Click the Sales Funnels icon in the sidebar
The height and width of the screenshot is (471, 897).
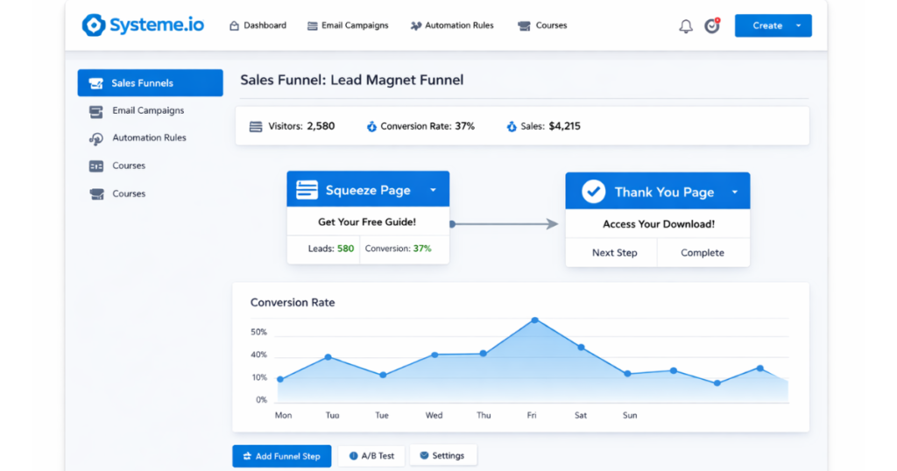click(95, 83)
